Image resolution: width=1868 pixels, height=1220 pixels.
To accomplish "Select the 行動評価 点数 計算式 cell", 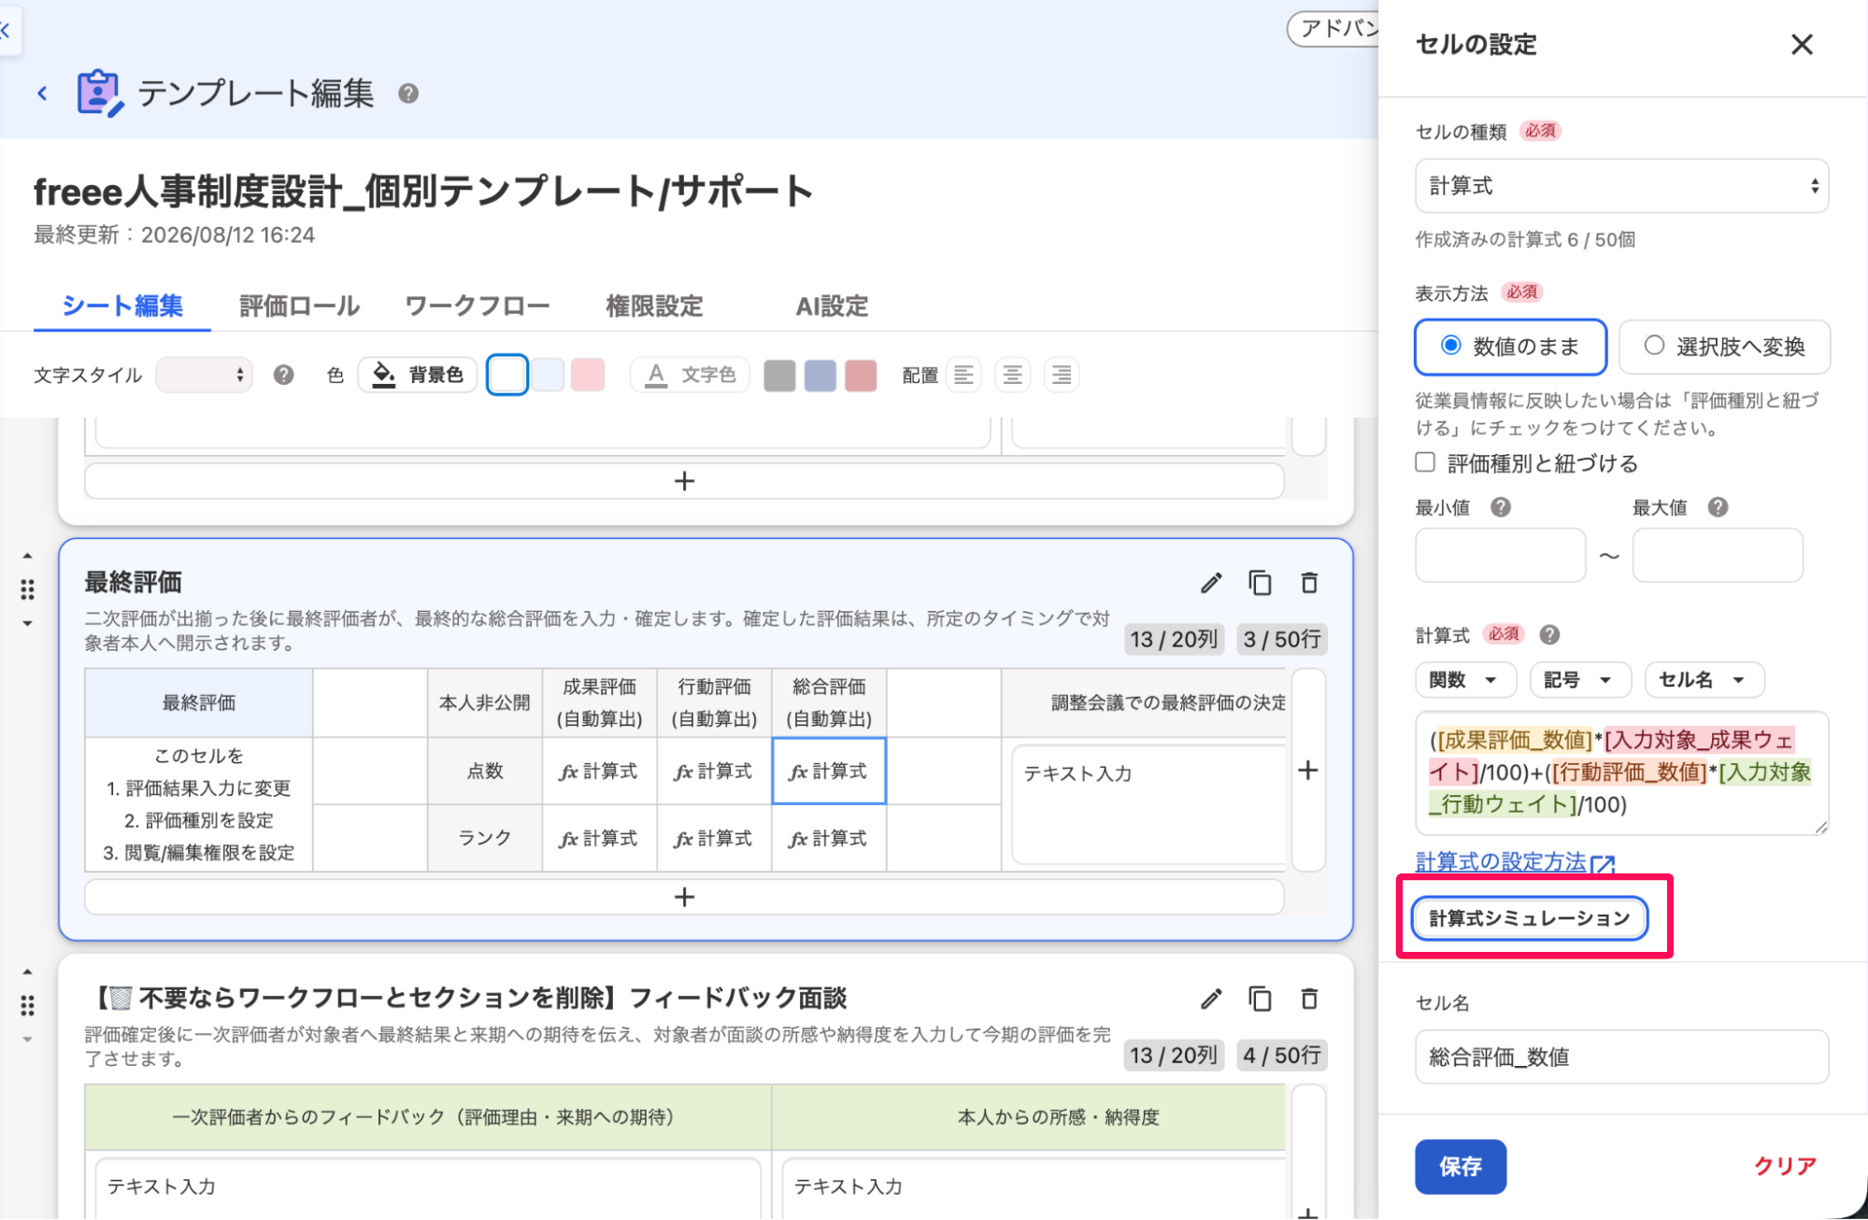I will (x=714, y=771).
